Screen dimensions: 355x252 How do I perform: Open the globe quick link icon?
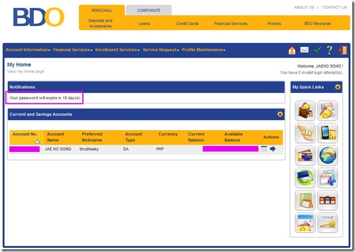click(x=327, y=155)
